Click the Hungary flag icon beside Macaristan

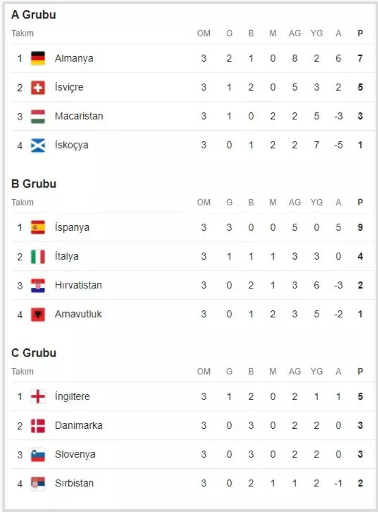coord(38,116)
